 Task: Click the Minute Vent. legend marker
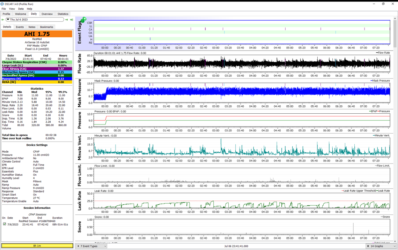pyautogui.click(x=374, y=136)
